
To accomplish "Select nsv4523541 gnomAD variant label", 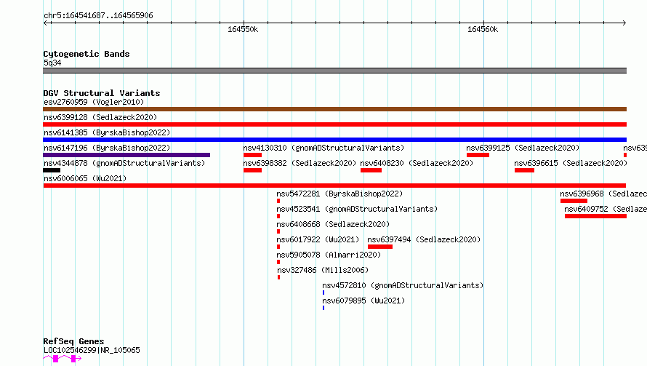I will [357, 209].
